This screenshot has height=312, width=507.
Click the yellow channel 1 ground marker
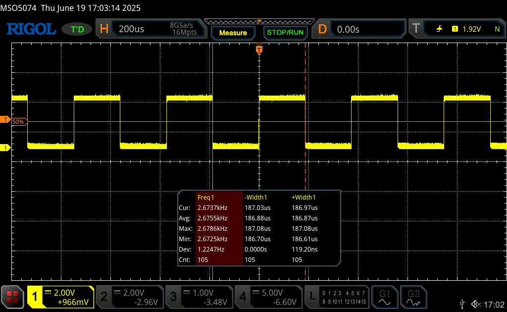coord(5,148)
